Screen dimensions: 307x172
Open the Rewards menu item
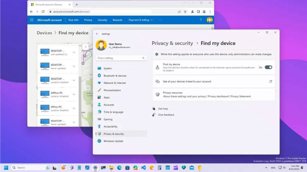click(x=117, y=20)
